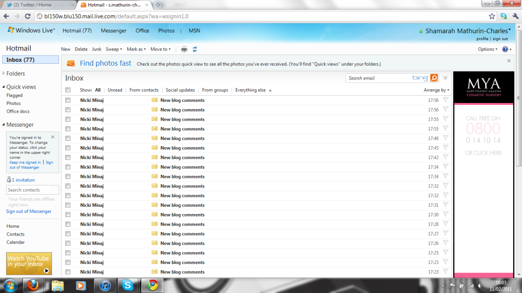Open the Arrange by dropdown
Viewport: 522px width, 293px height.
[x=436, y=90]
